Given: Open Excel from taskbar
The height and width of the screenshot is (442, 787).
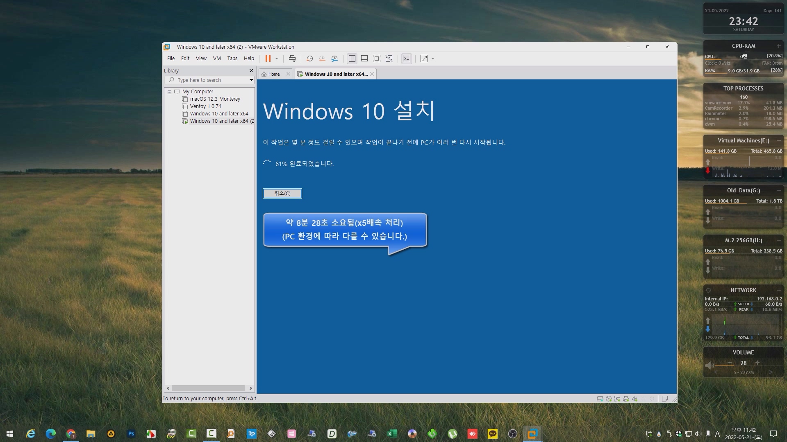Looking at the screenshot, I should coord(392,434).
